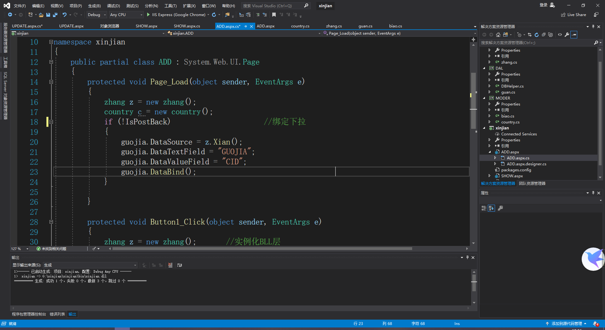This screenshot has width=605, height=330.
Task: Expand SHOW.aspx node in Solution Explorer
Action: click(490, 176)
